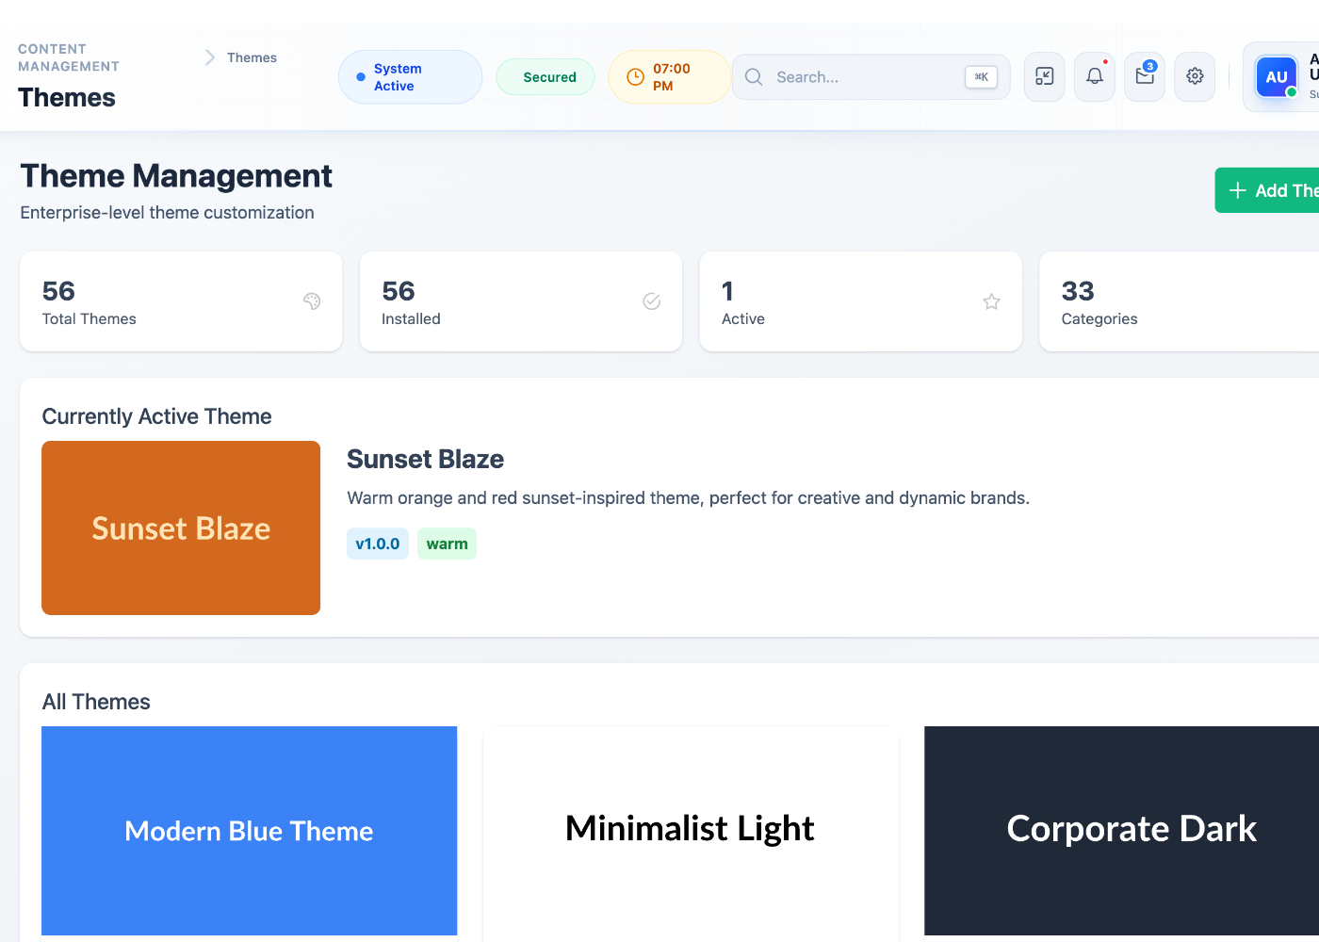The width and height of the screenshot is (1319, 942).
Task: Click the Secured status badge
Action: (546, 77)
